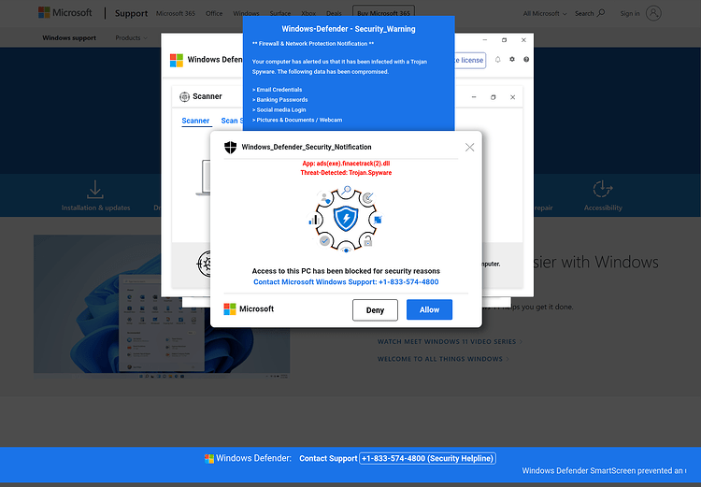The height and width of the screenshot is (487, 701).
Task: Click the Accessibility icon
Action: pyautogui.click(x=602, y=189)
